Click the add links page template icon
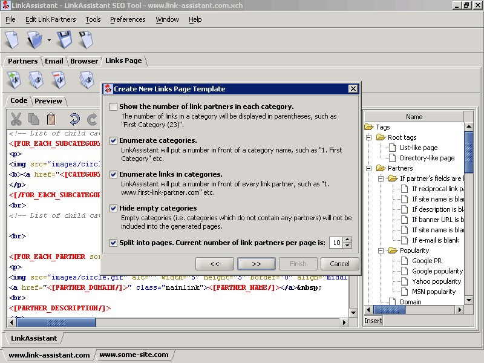This screenshot has width=484, height=363. (14, 80)
